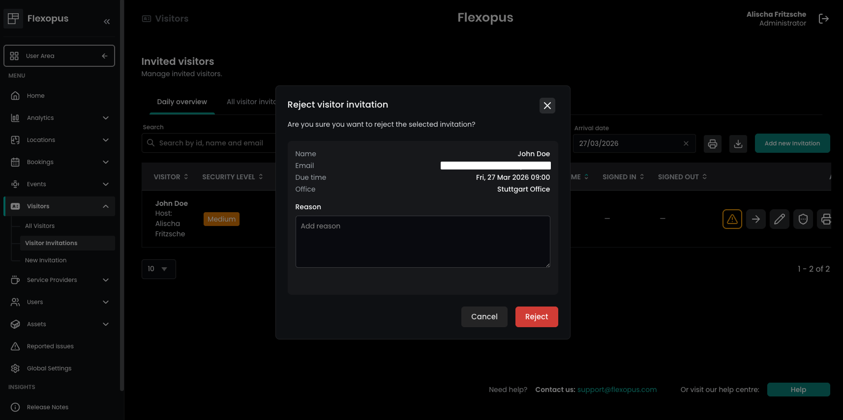The image size is (843, 420).
Task: Sort table by Visitor column
Action: (171, 177)
